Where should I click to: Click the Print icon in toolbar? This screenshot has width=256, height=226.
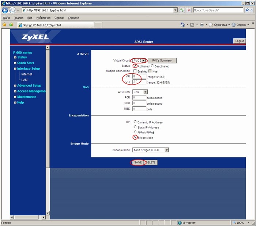202,25
